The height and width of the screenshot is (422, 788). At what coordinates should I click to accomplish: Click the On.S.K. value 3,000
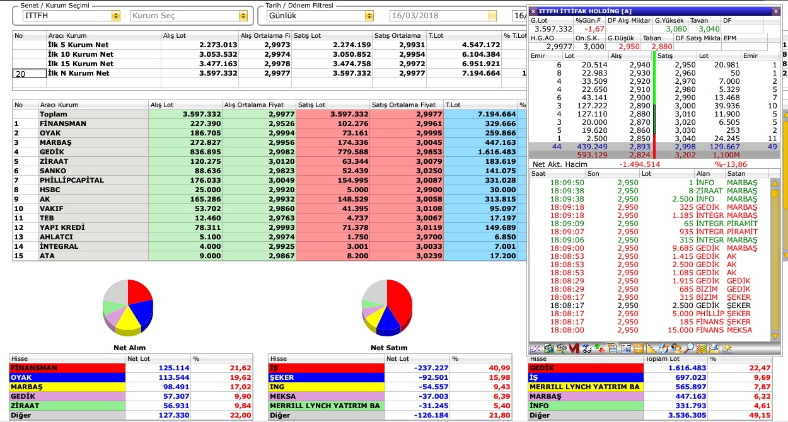coord(593,47)
